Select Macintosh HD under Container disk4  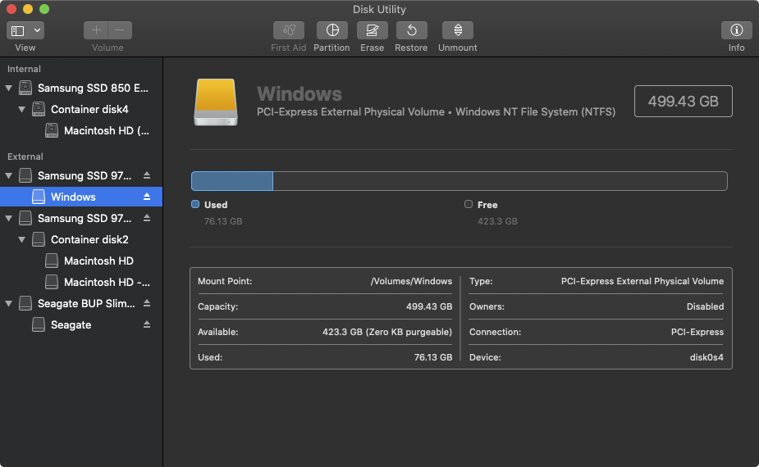(x=106, y=130)
